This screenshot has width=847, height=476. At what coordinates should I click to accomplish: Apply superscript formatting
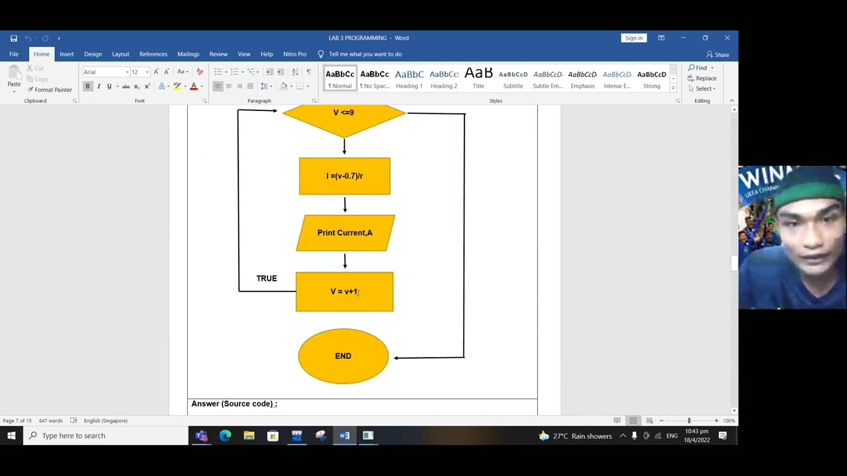point(147,87)
